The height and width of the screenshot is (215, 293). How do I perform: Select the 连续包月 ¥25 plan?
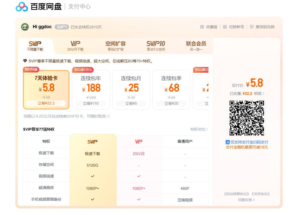131,90
